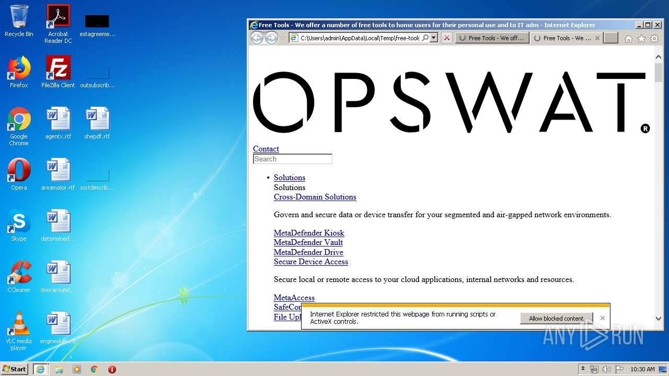Launch Google Chrome desktop shortcut
The image size is (669, 376).
click(x=19, y=126)
